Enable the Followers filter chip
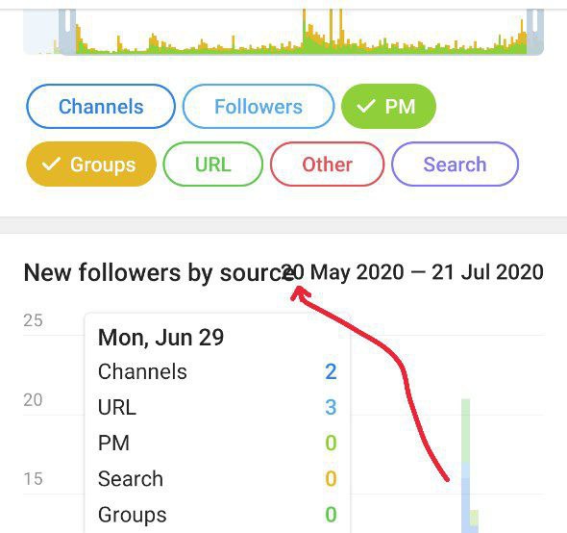Screen dimensions: 567x533 coord(259,107)
